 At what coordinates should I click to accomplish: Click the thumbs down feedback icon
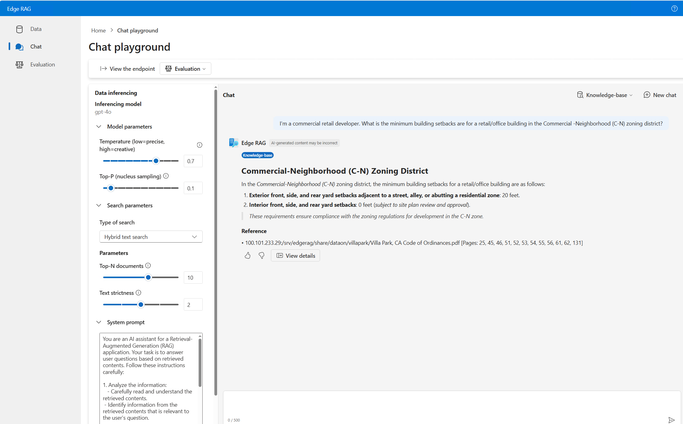[261, 256]
